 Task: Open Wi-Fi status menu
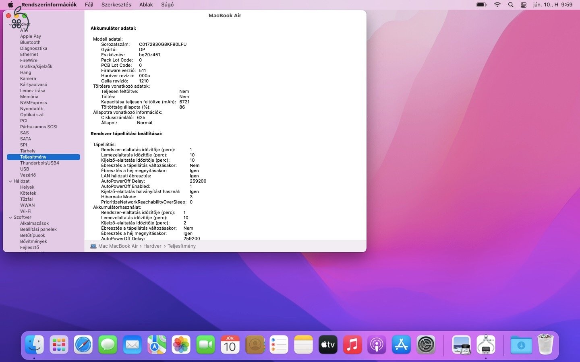[497, 5]
